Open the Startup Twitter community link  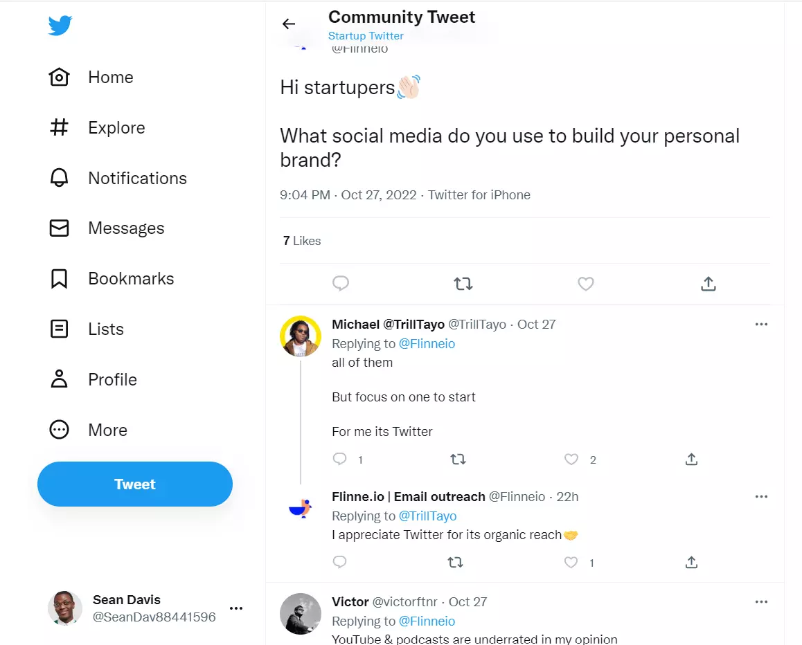point(366,36)
